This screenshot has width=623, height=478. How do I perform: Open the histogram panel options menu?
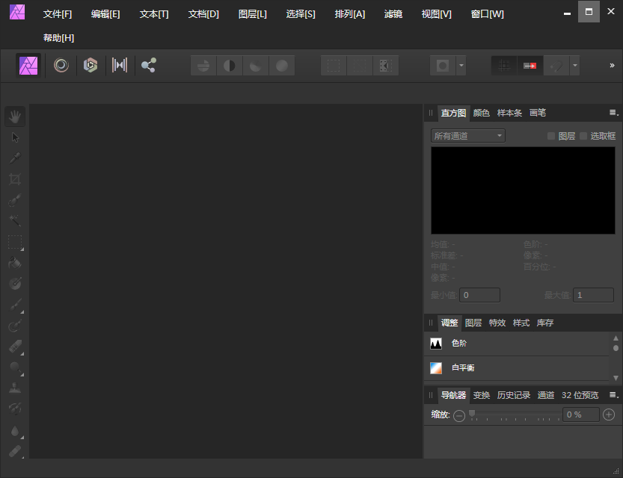[x=613, y=113]
